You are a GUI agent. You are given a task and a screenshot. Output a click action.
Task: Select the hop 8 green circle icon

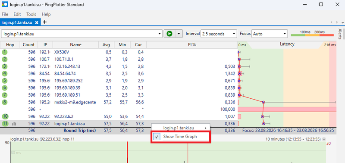click(x=5, y=102)
